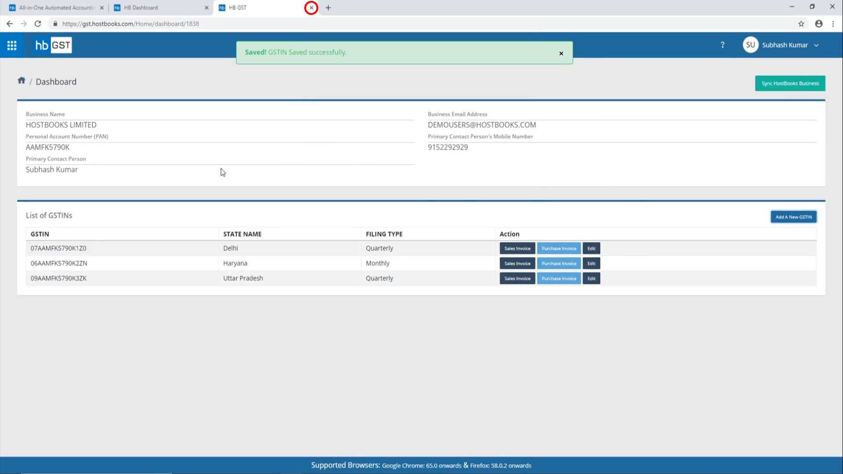Dismiss the GSTIN Saved successfully notification
Screen dimensions: 843x474
561,53
